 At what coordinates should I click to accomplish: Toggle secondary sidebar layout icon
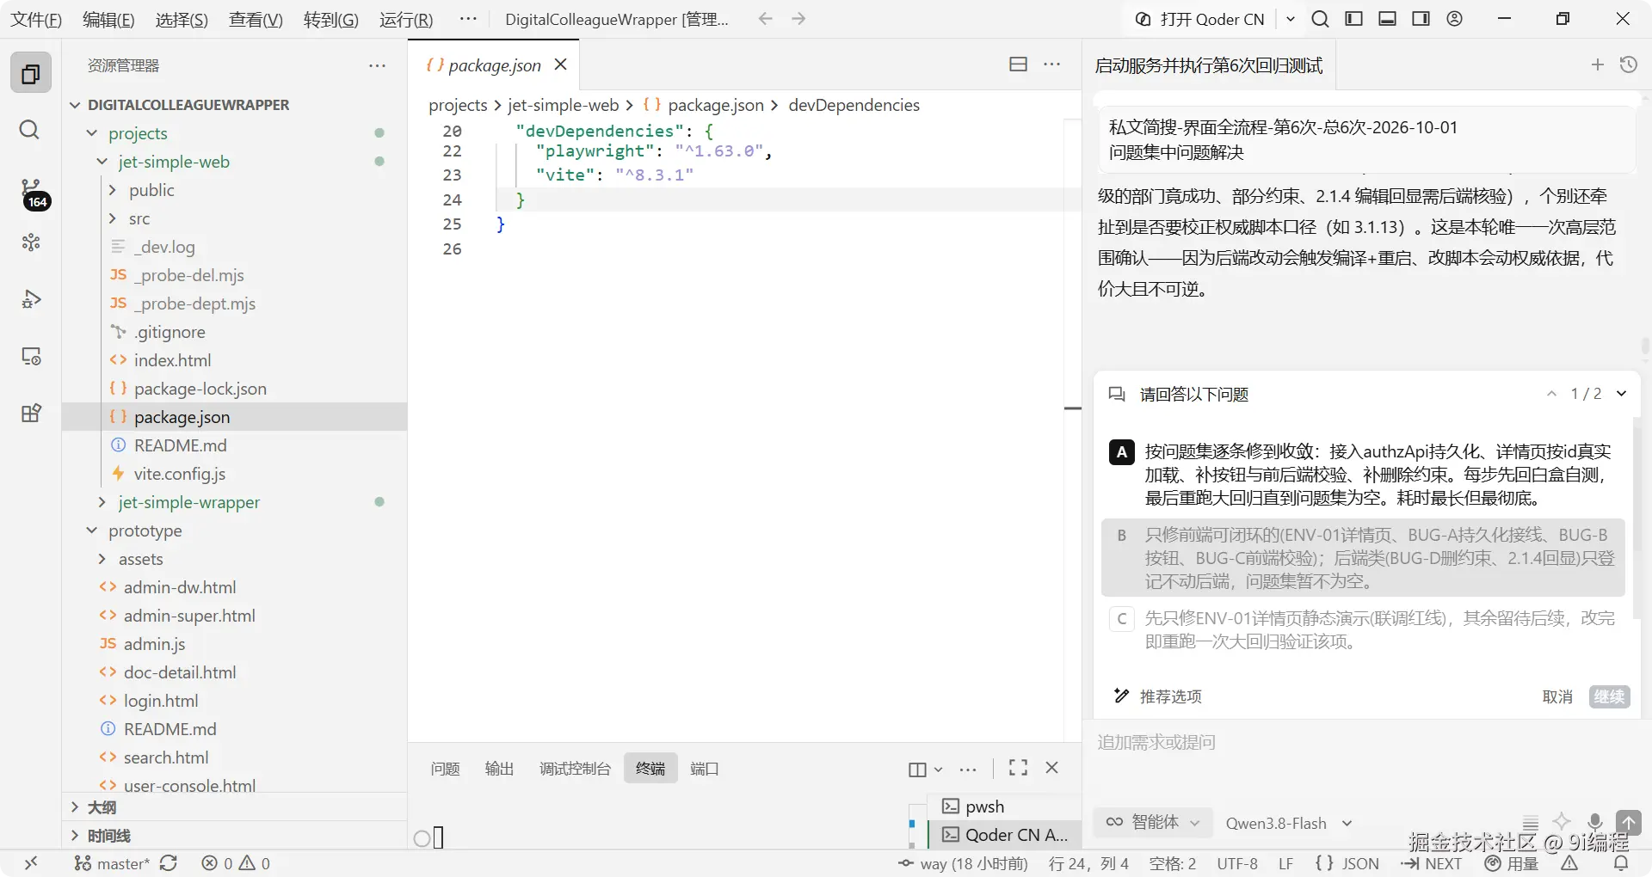[1421, 19]
